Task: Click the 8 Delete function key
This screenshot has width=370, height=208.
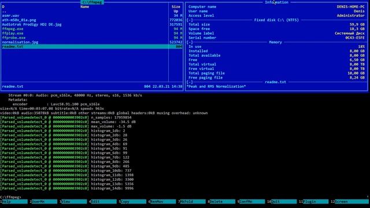Action: (x=222, y=202)
